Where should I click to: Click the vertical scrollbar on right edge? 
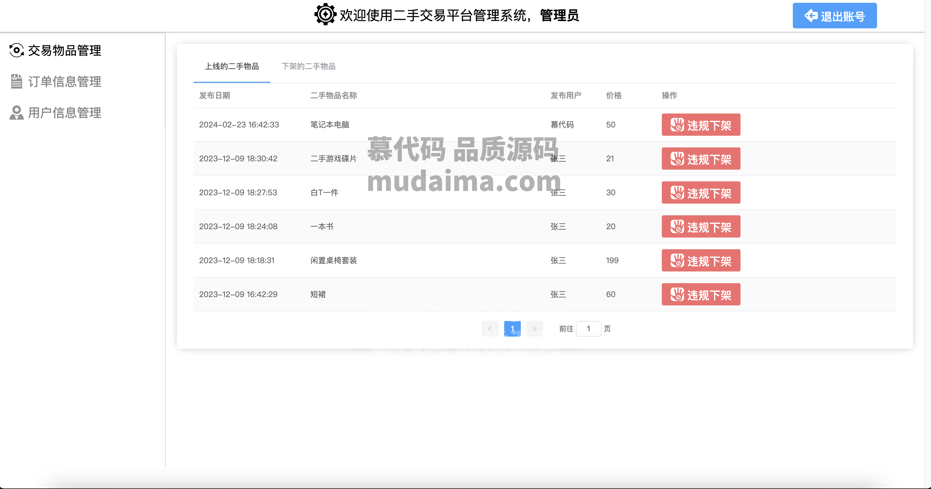927,244
